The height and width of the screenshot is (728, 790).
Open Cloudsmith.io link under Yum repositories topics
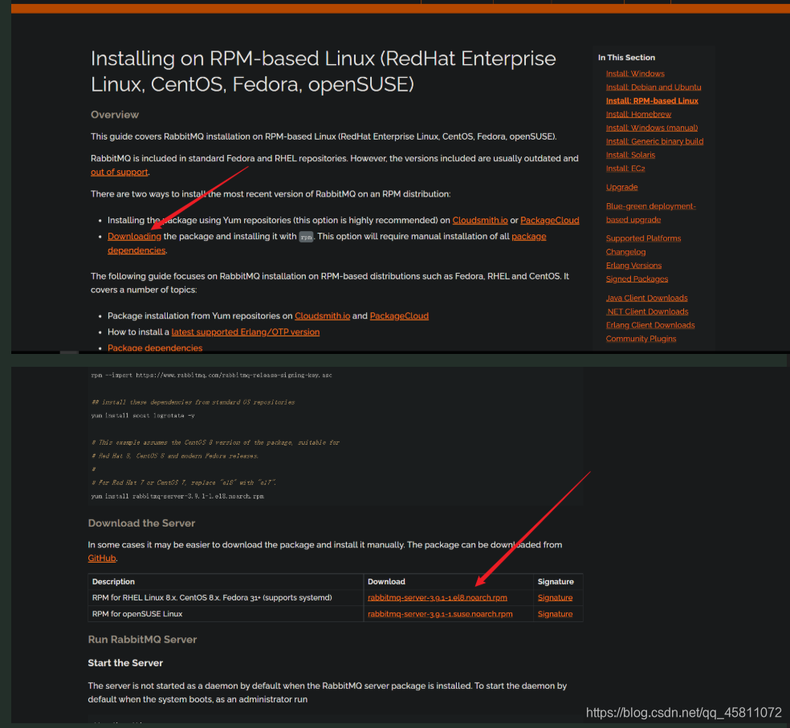323,316
